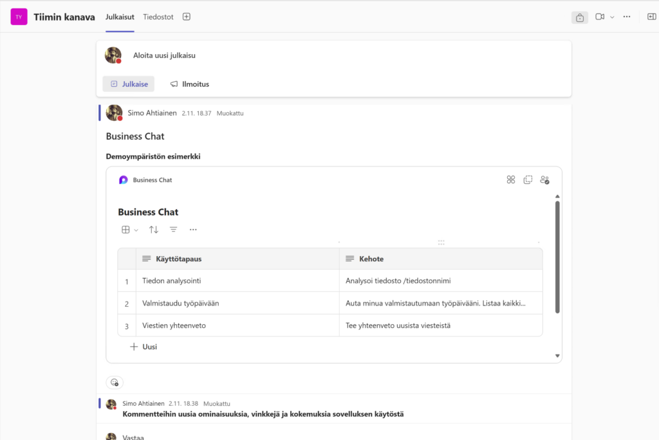Viewport: 659px width, 440px height.
Task: Add a new row with Uusi
Action: pos(144,347)
